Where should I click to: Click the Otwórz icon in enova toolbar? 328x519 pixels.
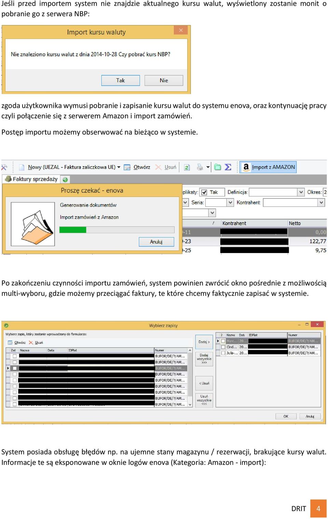tap(127, 167)
